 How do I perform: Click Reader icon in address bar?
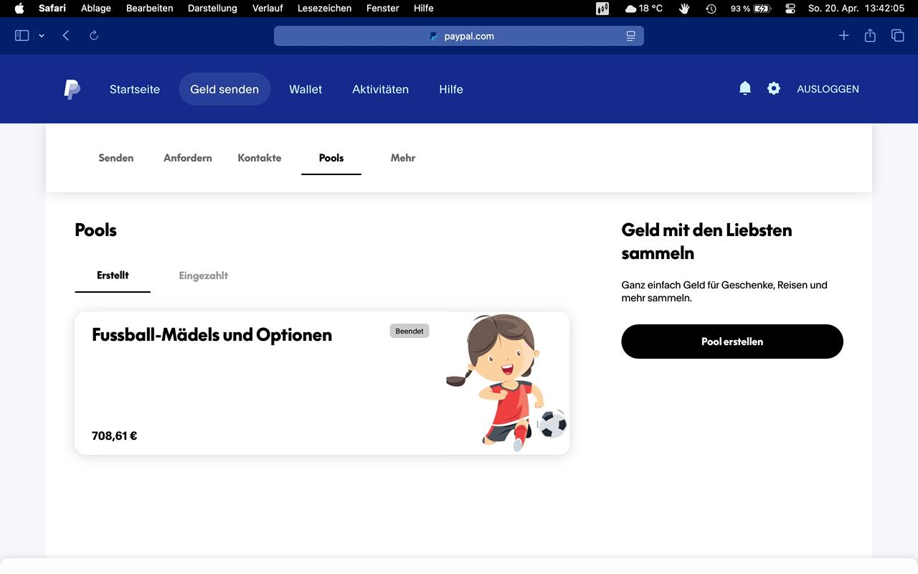pyautogui.click(x=630, y=36)
